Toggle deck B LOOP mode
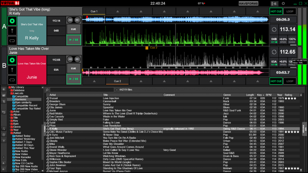The width and height of the screenshot is (308, 173). [290, 81]
